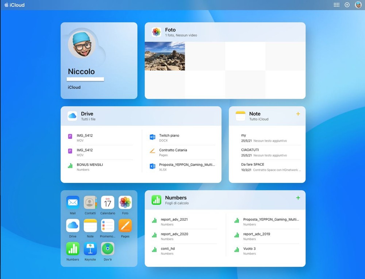
Task: Open the account avatar menu in header
Action: tap(358, 5)
